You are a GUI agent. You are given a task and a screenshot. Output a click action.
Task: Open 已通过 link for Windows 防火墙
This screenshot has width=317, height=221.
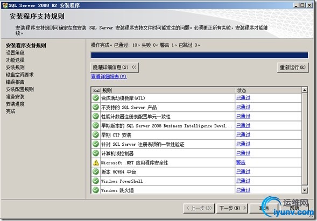point(243,190)
